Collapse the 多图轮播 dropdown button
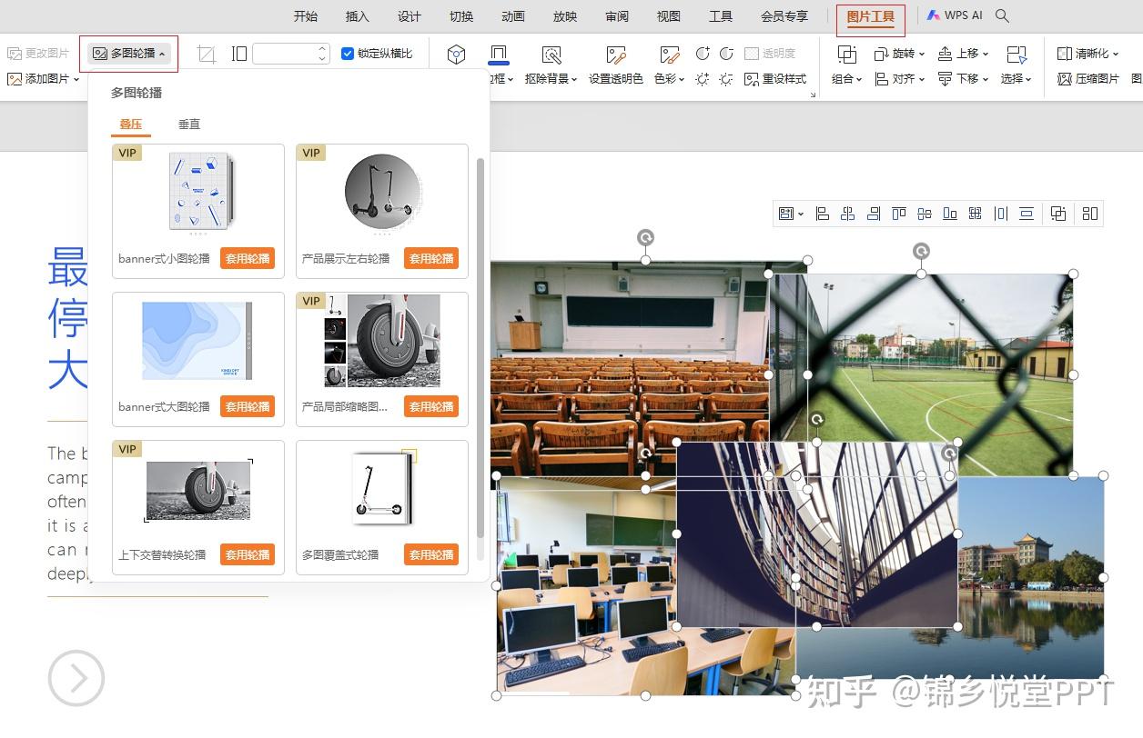Image resolution: width=1143 pixels, height=738 pixels. click(x=129, y=54)
